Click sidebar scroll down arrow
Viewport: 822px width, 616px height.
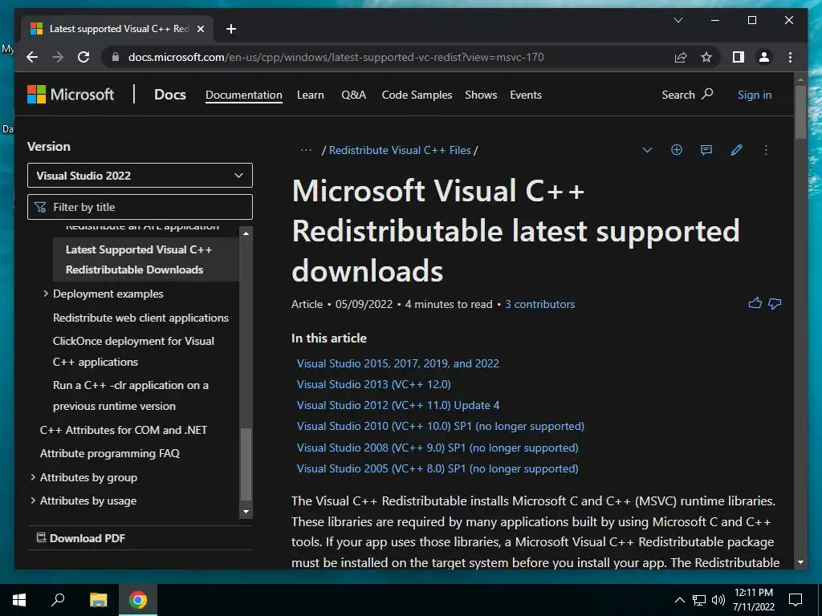tap(246, 511)
